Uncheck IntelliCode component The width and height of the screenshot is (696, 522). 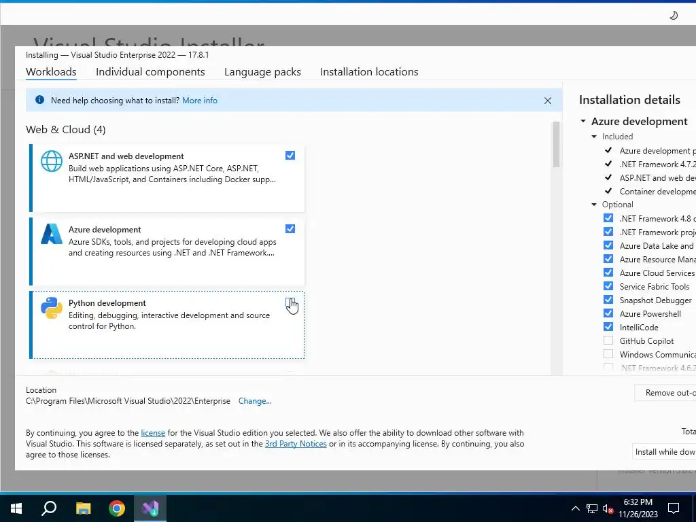[x=608, y=327]
